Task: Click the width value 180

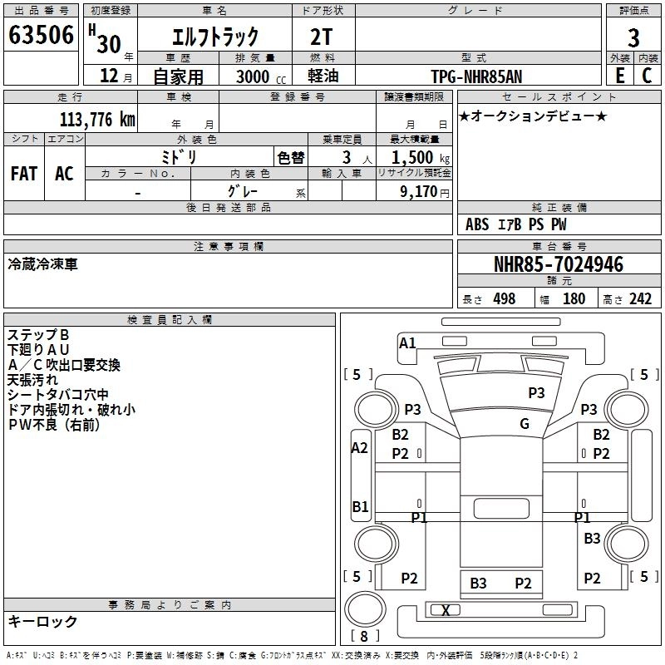Action: tap(574, 298)
